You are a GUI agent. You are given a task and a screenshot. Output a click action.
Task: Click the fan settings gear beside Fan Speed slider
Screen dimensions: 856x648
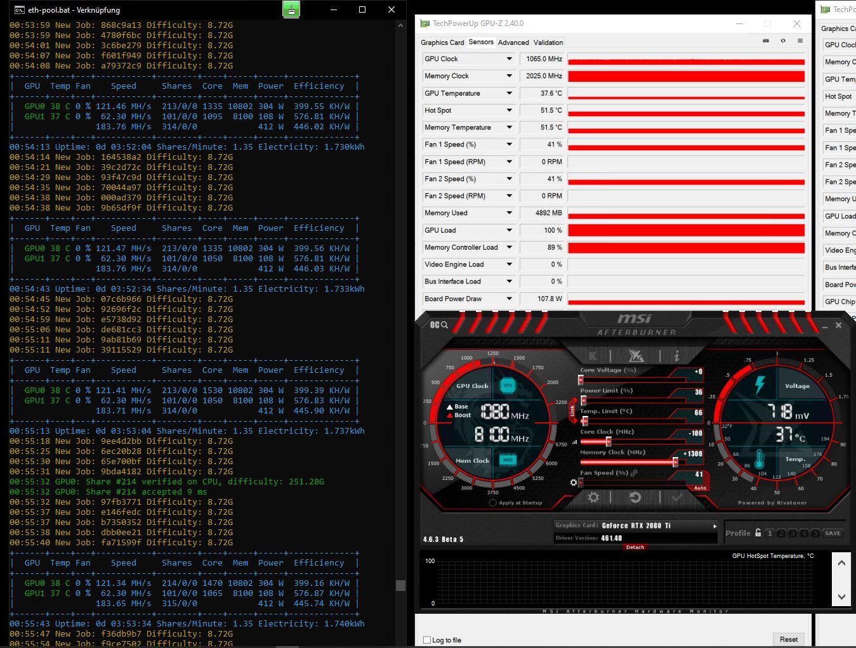click(x=574, y=483)
